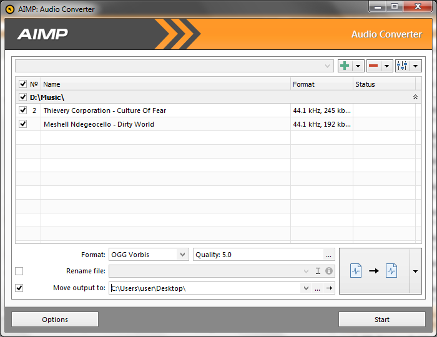Click the AIMP app icon in title bar

[x=10, y=9]
